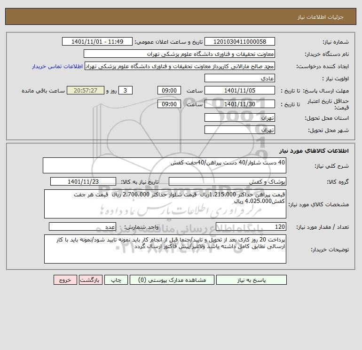
Task: Click the شرح کلی نیاز text box
Action: pyautogui.click(x=165, y=165)
